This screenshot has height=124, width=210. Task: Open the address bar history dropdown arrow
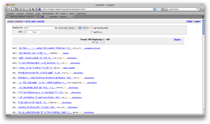(159, 9)
